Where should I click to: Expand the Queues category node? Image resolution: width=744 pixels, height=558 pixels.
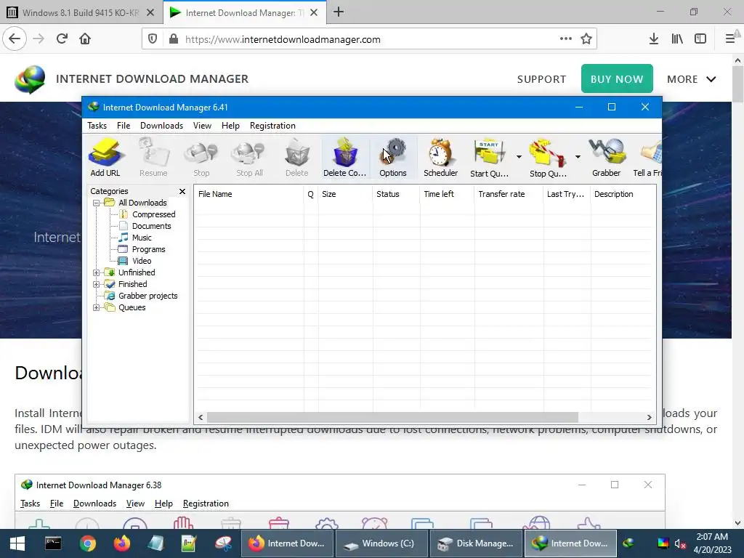(x=97, y=307)
